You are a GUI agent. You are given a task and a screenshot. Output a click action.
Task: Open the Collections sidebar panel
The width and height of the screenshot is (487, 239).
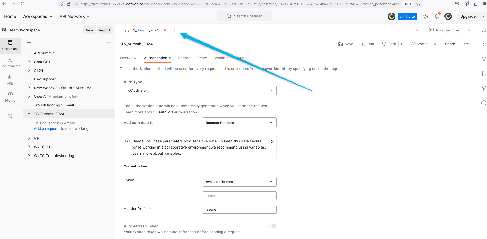pos(10,45)
